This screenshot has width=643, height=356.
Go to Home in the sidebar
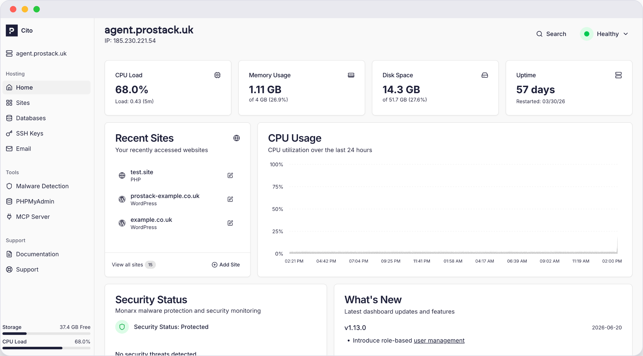coord(46,87)
